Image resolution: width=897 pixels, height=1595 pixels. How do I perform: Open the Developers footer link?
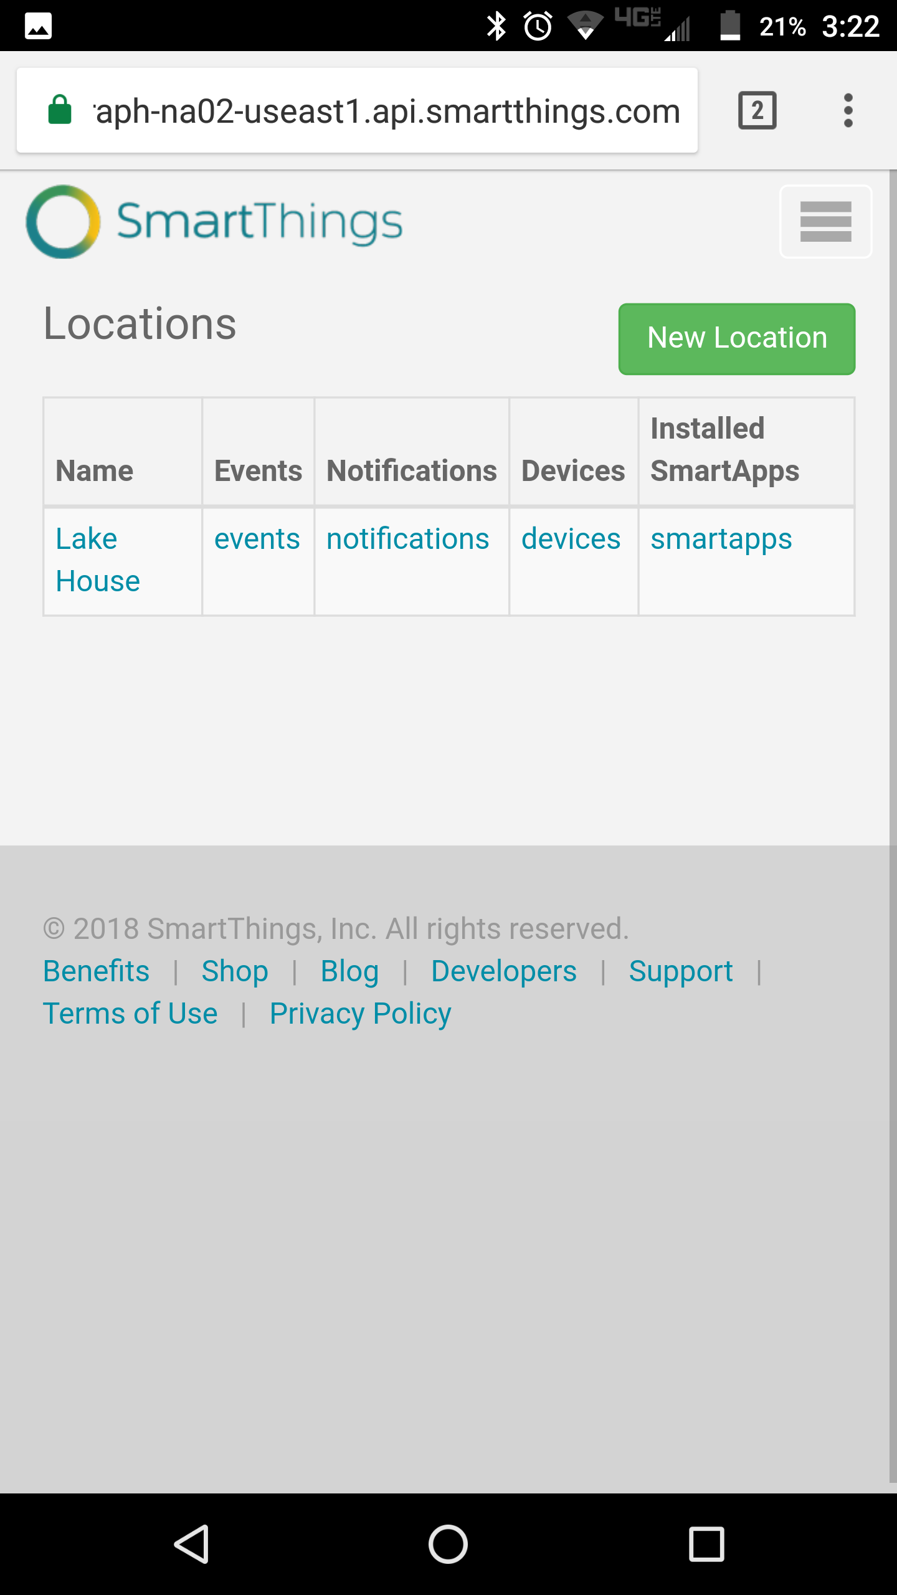[504, 971]
